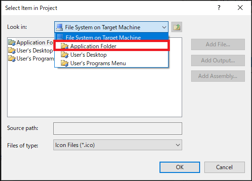Click the Add Output button
Image resolution: width=252 pixels, height=181 pixels.
click(218, 60)
